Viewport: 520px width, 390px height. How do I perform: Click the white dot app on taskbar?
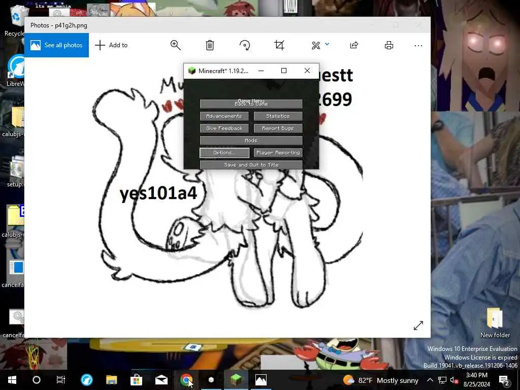(x=211, y=380)
